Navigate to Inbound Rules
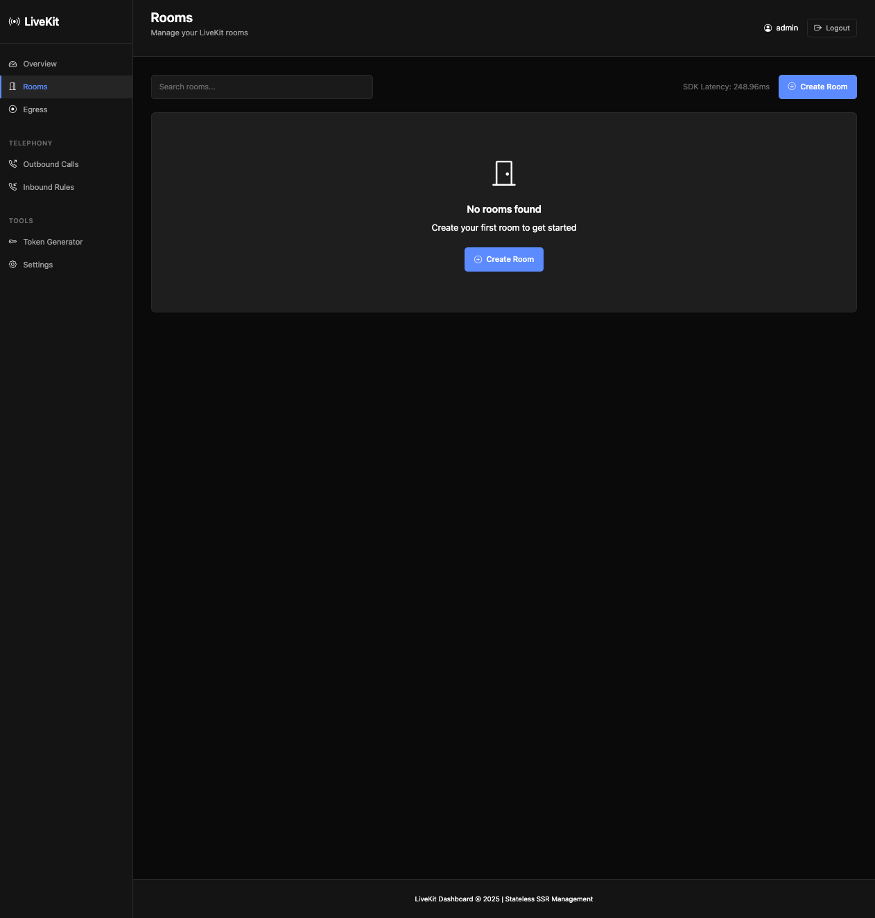875x918 pixels. coord(49,187)
